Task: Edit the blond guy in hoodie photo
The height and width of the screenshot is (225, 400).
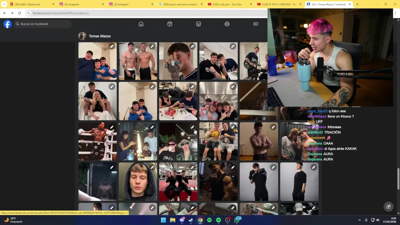Action: coord(152,167)
